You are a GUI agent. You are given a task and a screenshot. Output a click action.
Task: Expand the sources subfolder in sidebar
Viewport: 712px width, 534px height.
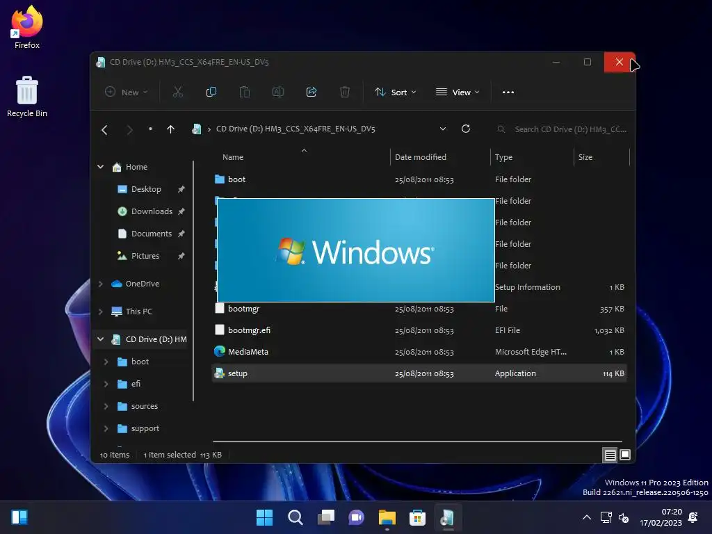(x=106, y=406)
